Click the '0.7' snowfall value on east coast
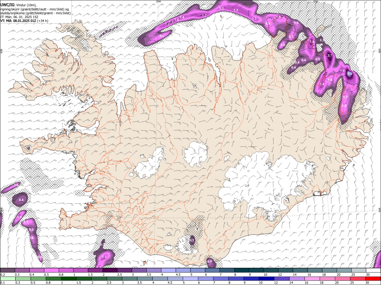381x285 pixels. coord(345,97)
